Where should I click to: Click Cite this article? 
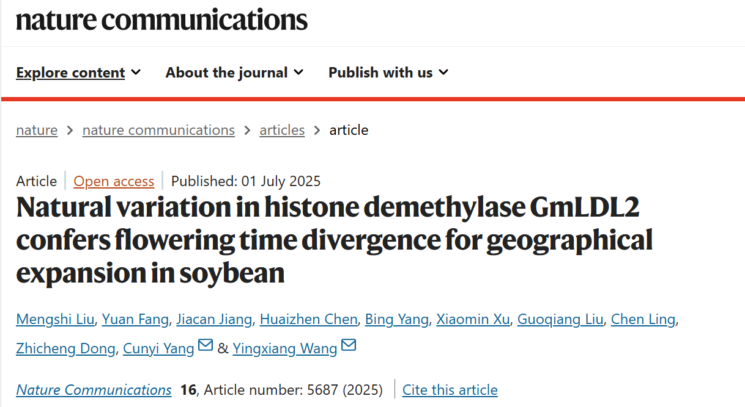[450, 390]
